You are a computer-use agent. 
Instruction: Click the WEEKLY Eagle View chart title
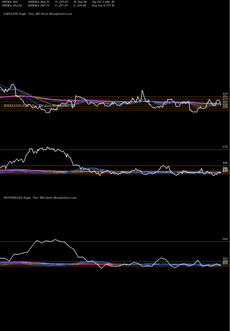point(39,105)
